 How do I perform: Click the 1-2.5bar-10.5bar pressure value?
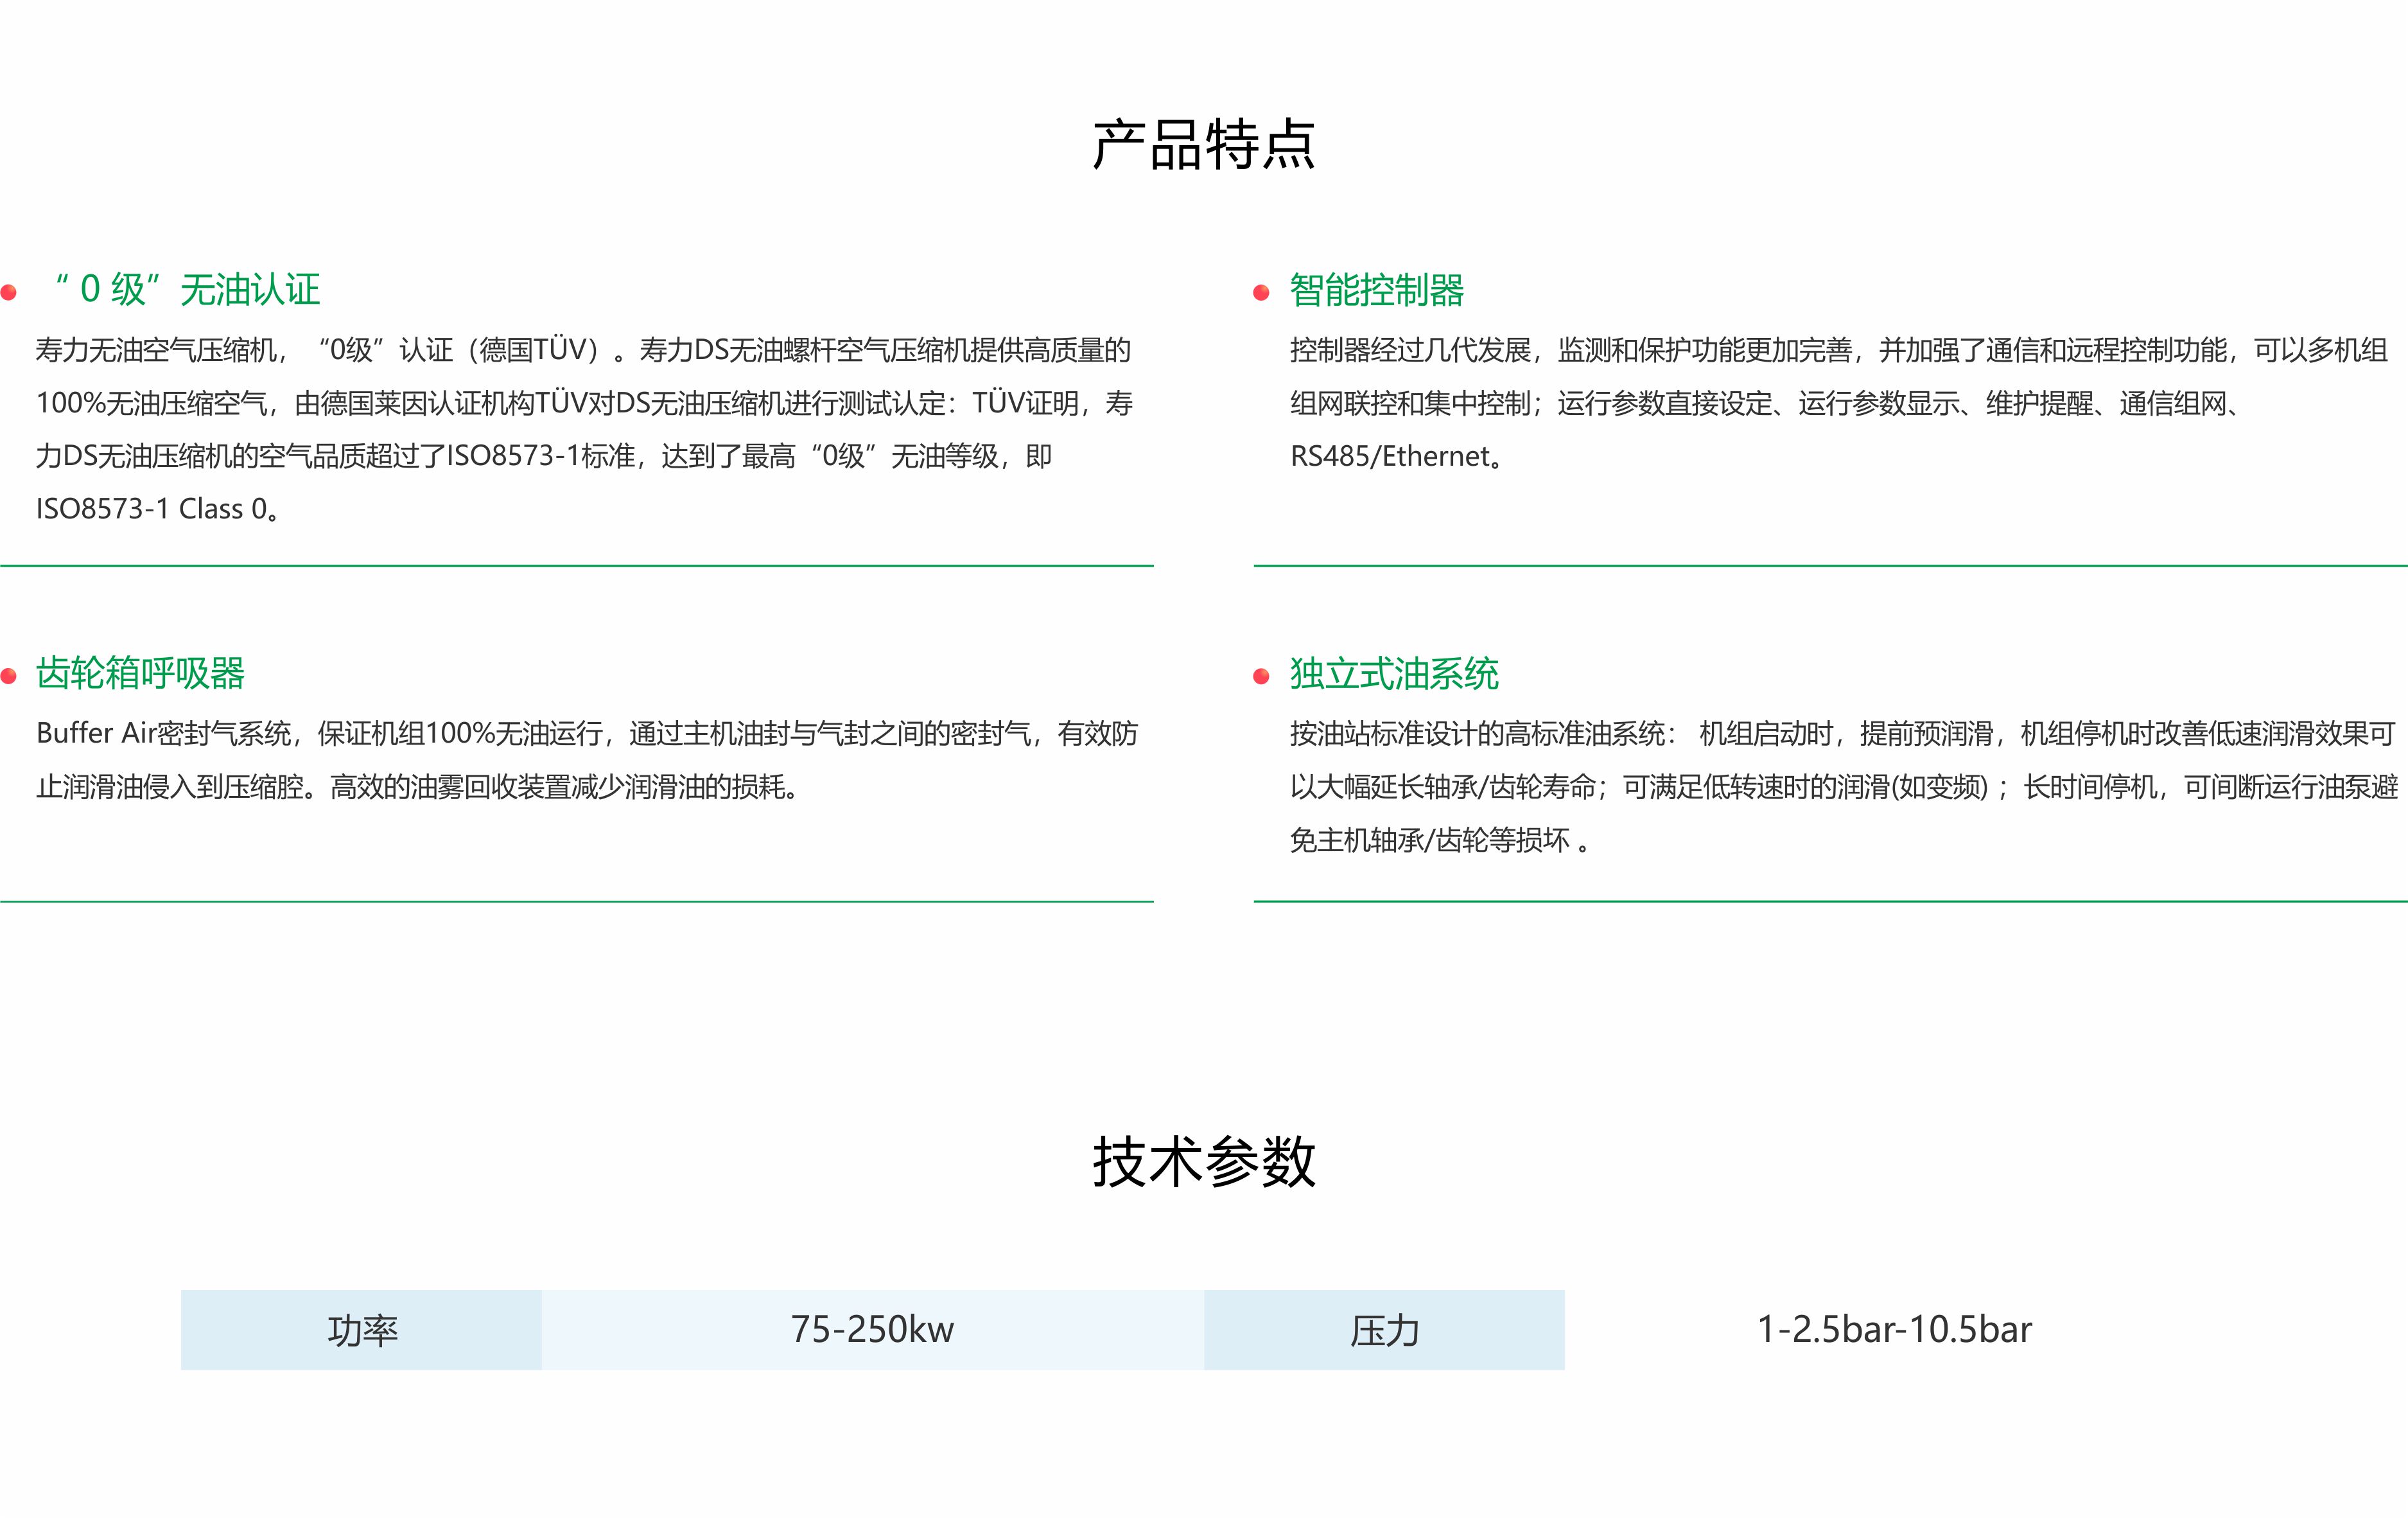(1894, 1330)
